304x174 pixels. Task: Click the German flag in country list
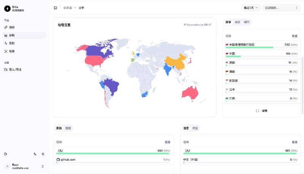[227, 72]
